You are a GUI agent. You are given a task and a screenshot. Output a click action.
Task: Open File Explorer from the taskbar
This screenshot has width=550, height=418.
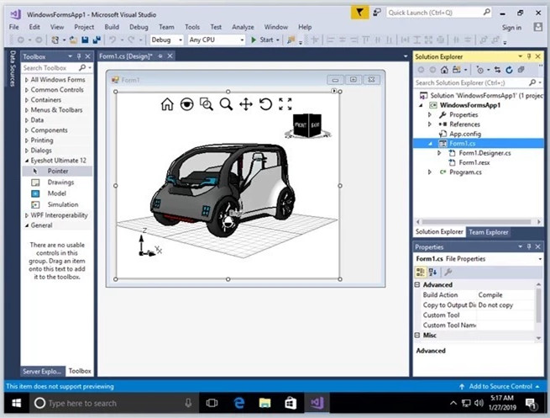click(265, 403)
